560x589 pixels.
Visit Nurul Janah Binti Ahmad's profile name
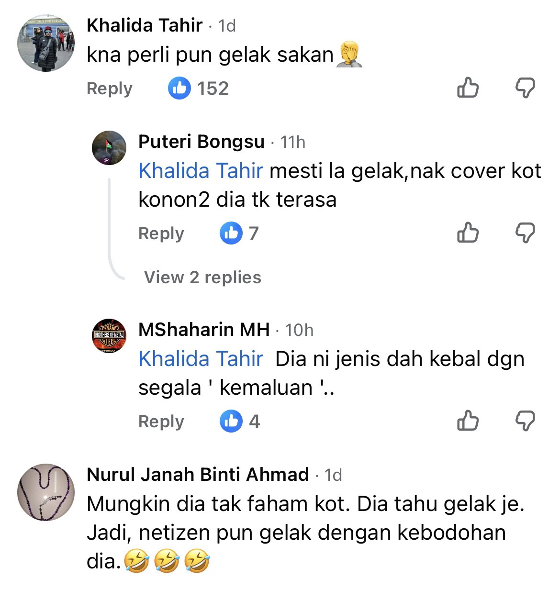(198, 474)
